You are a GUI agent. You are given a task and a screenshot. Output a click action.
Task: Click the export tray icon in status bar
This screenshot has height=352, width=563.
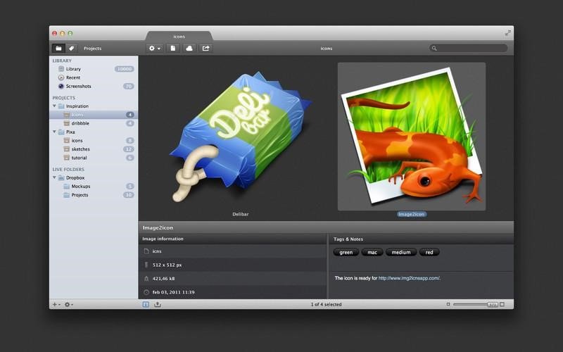157,305
